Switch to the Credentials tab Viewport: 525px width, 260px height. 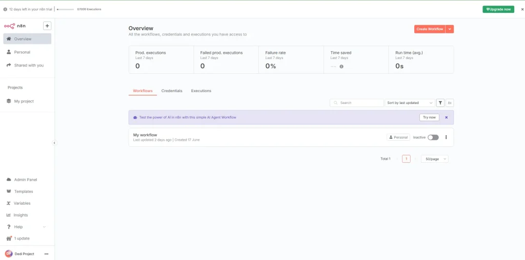[172, 91]
